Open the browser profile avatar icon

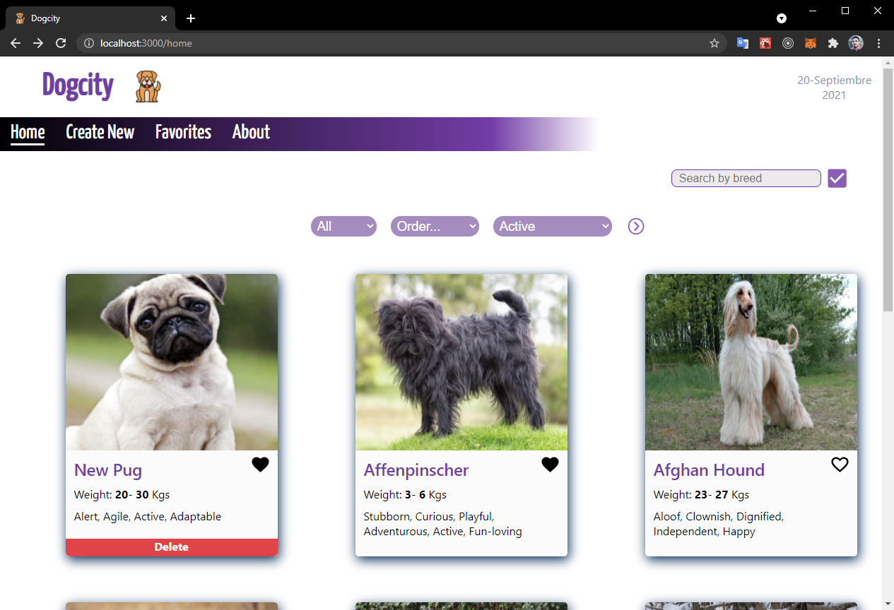click(x=855, y=43)
